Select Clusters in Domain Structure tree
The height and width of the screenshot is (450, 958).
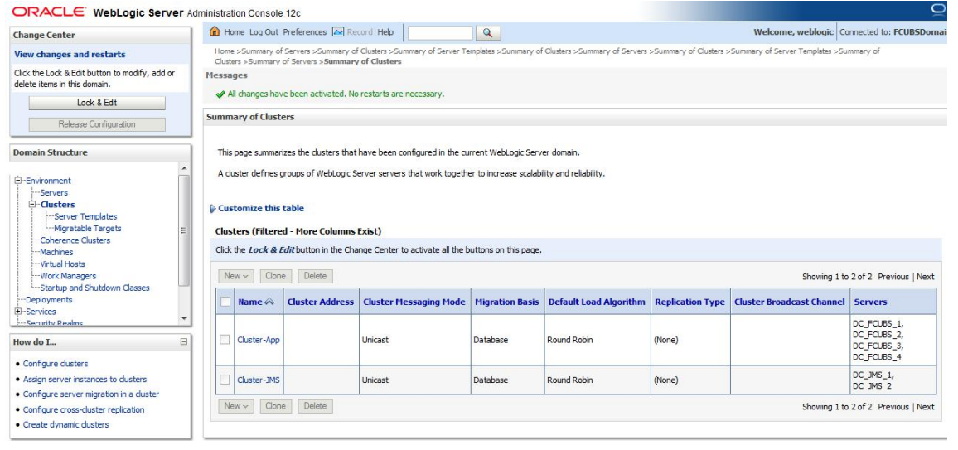[x=57, y=205]
